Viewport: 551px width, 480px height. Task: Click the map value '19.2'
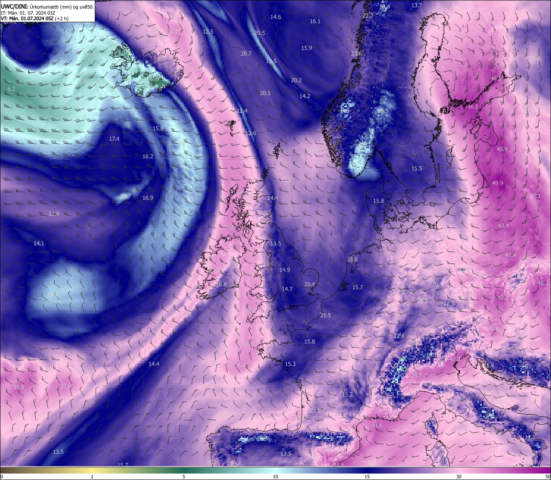tap(408, 292)
